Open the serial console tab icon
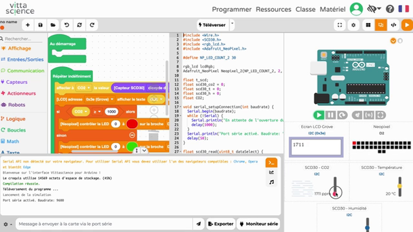Screen dimensions: 413x232 point(271,162)
